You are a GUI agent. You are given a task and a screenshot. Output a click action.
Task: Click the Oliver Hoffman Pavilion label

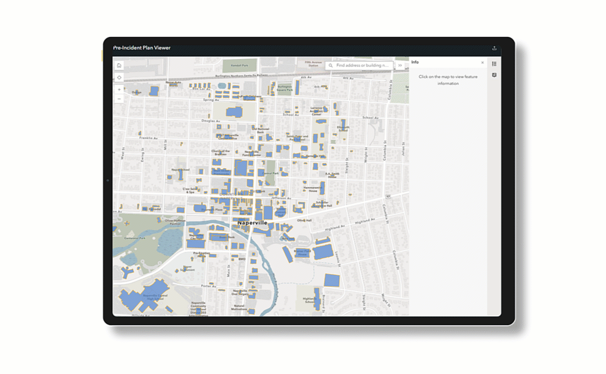click(175, 222)
